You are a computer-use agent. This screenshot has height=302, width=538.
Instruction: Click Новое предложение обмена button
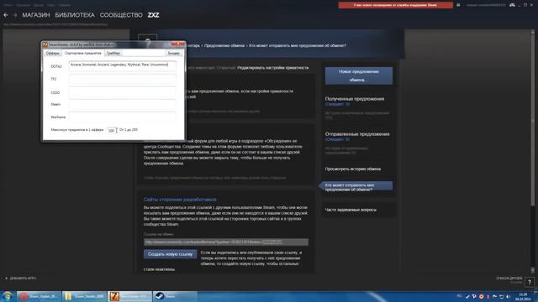[359, 75]
